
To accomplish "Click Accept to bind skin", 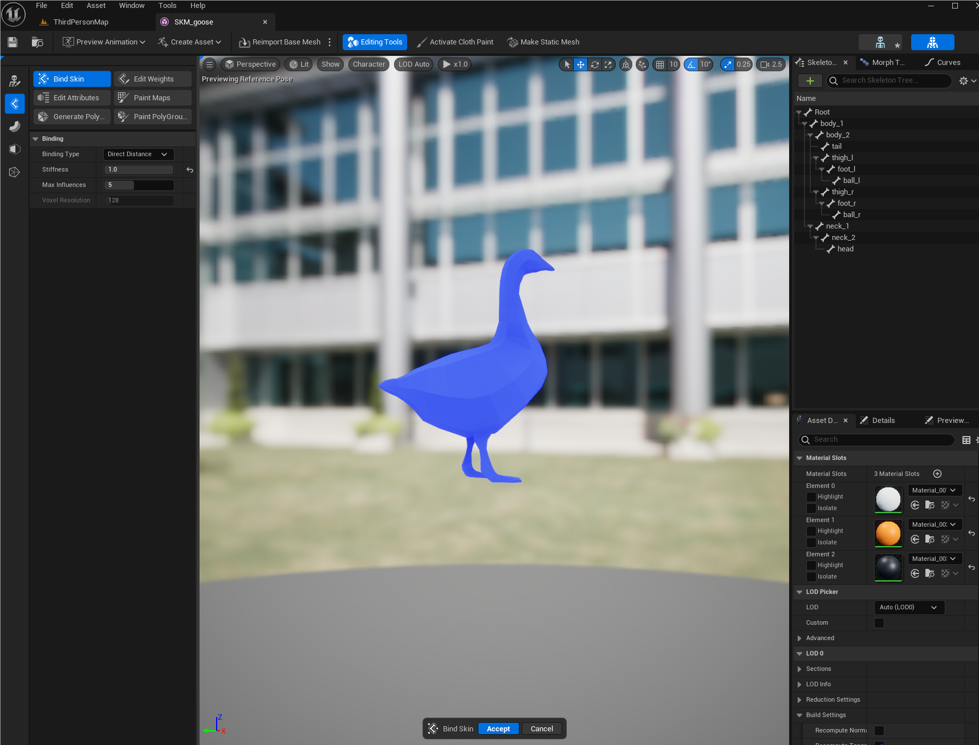I will pyautogui.click(x=498, y=729).
